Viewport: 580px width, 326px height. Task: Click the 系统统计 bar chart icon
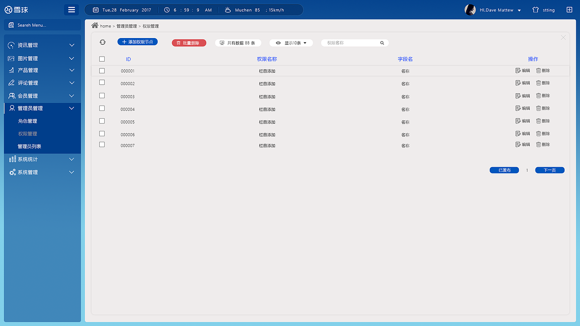pos(12,159)
